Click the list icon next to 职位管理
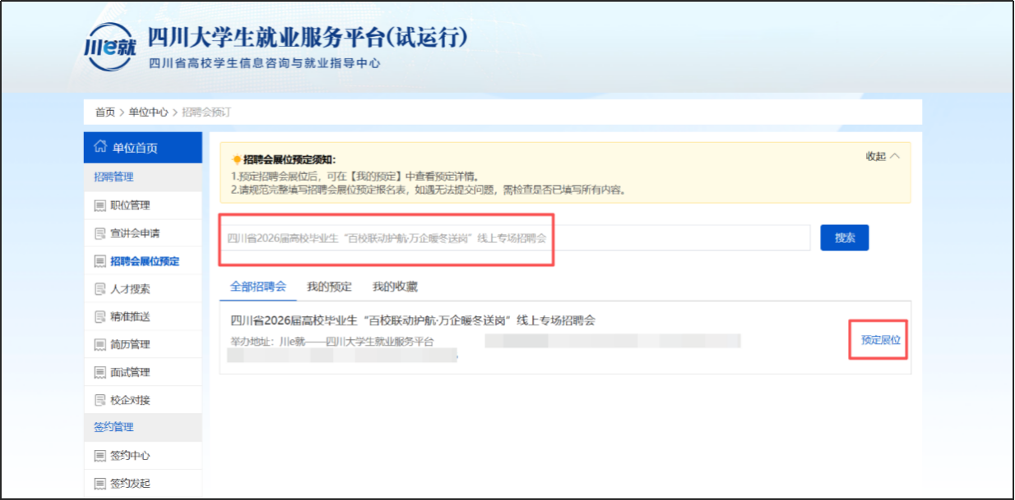1015x500 pixels. [100, 205]
